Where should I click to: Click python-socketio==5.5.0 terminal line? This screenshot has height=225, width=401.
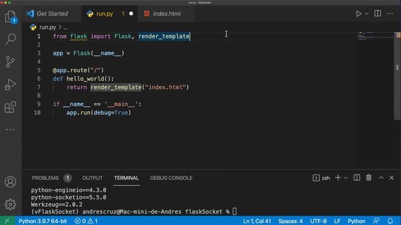pos(68,197)
